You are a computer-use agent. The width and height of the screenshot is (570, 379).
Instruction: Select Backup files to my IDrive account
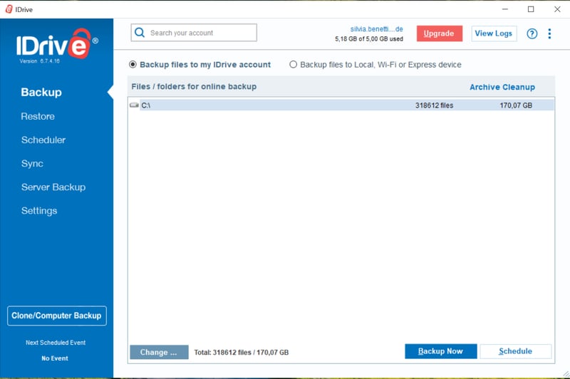pyautogui.click(x=133, y=64)
